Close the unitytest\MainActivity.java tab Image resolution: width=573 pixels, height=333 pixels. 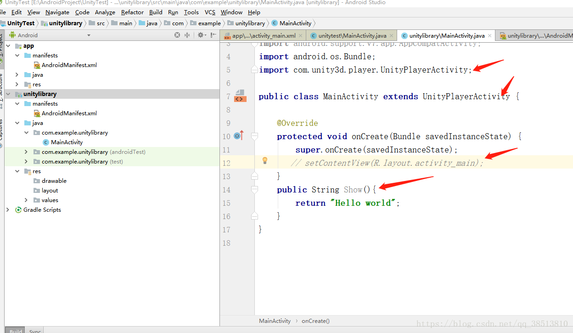point(392,35)
